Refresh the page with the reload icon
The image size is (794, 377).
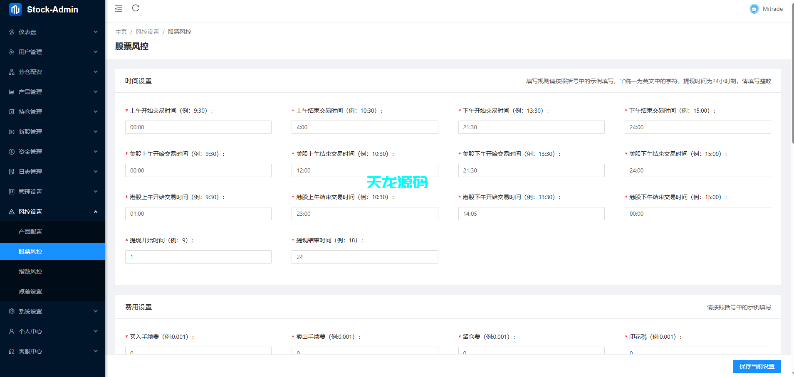[135, 8]
